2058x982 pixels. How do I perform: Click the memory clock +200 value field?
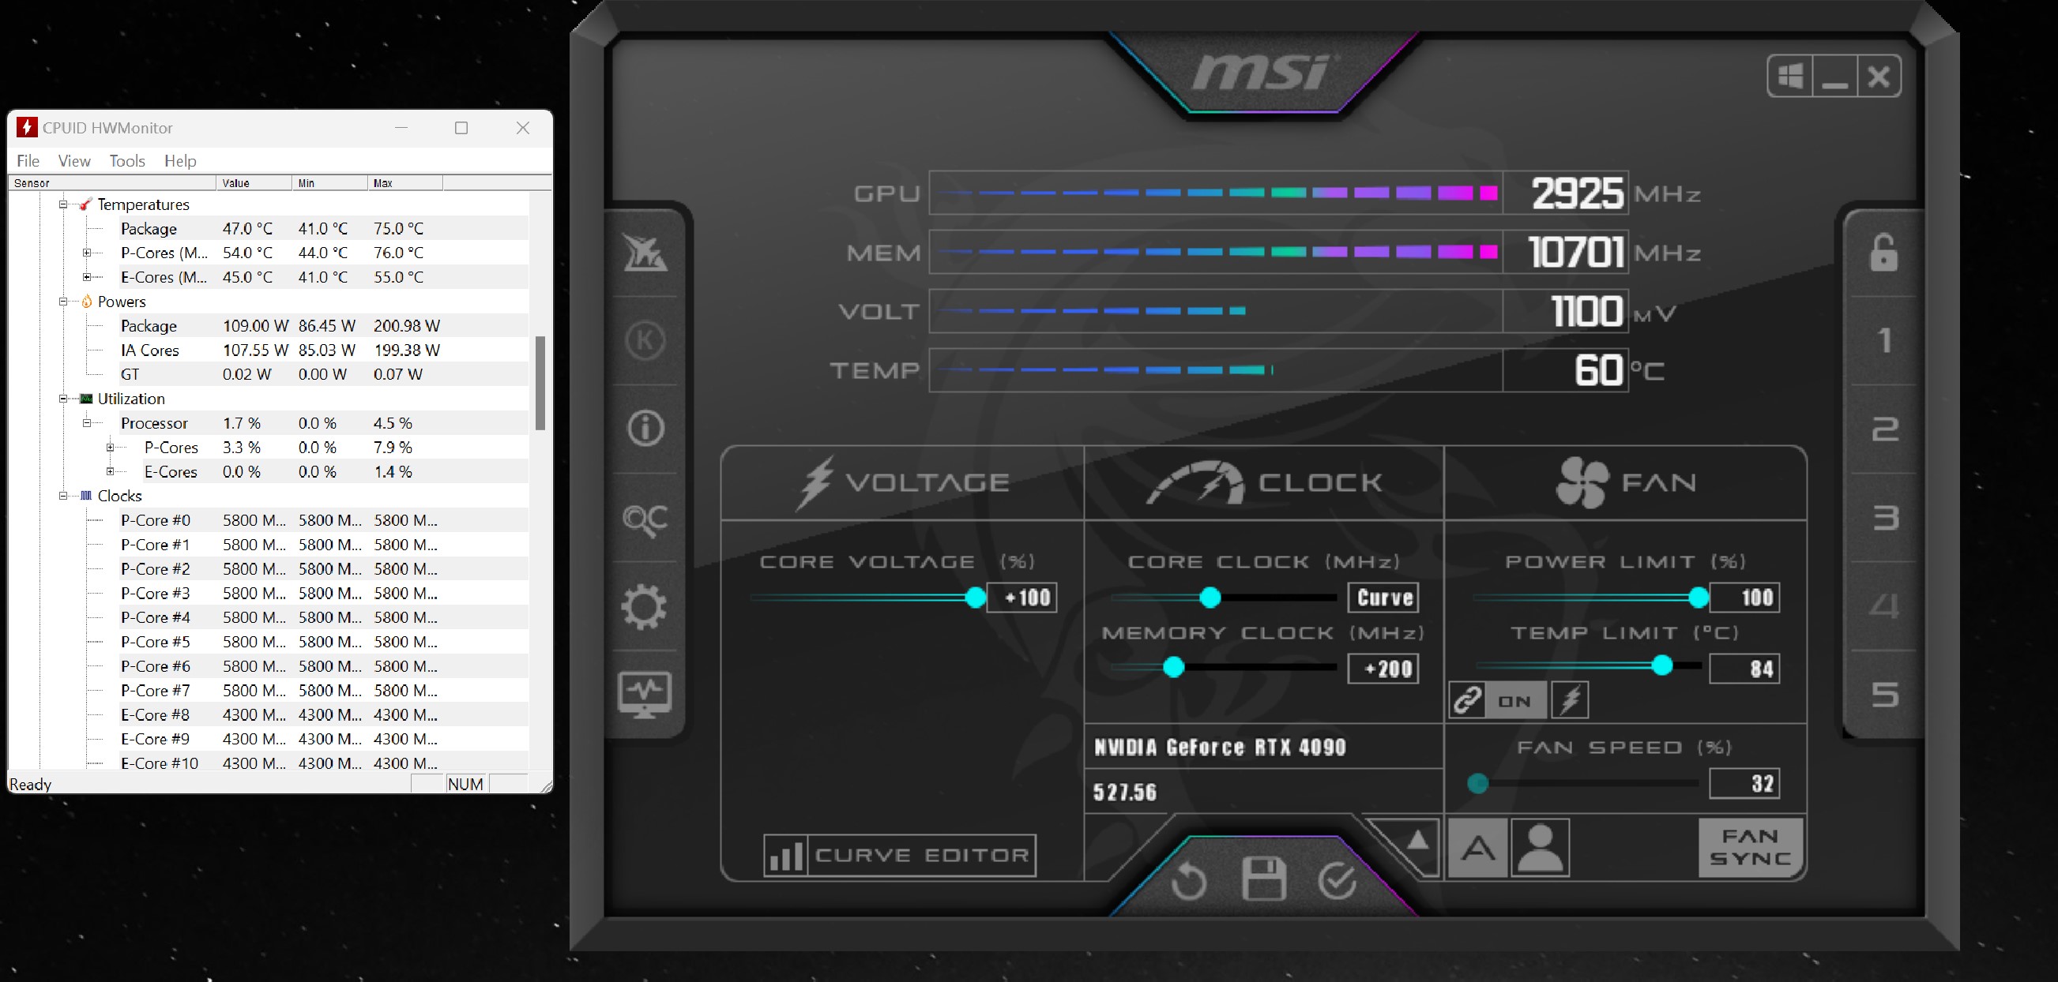pos(1383,669)
